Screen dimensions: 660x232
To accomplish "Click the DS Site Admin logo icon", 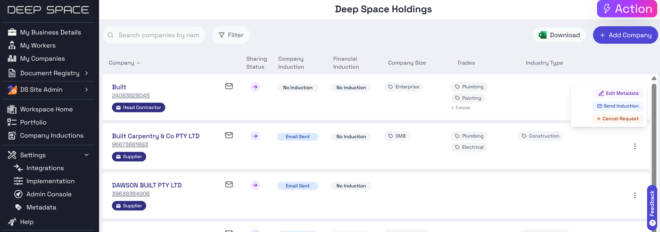I will 12,89.
